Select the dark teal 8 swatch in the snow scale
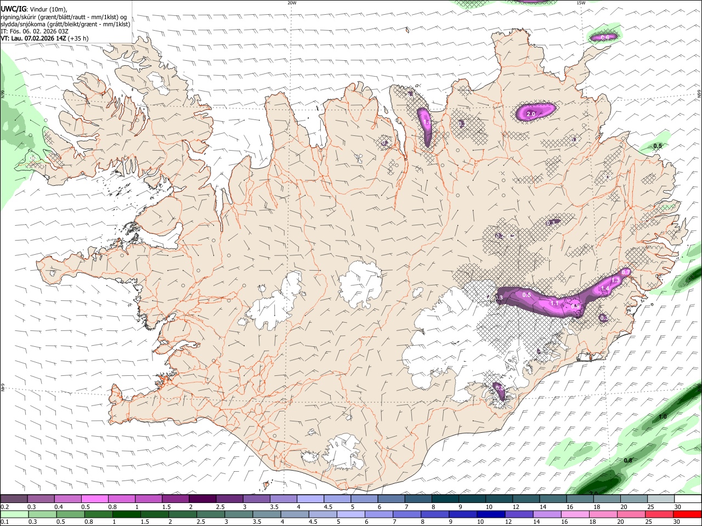 445,499
